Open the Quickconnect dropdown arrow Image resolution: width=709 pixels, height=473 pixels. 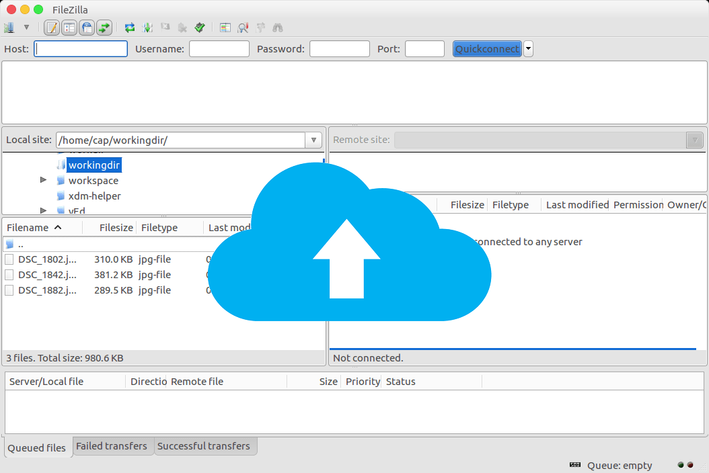(529, 48)
